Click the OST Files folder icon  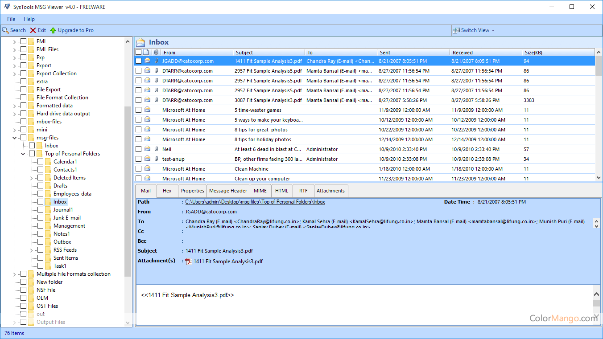coord(31,306)
